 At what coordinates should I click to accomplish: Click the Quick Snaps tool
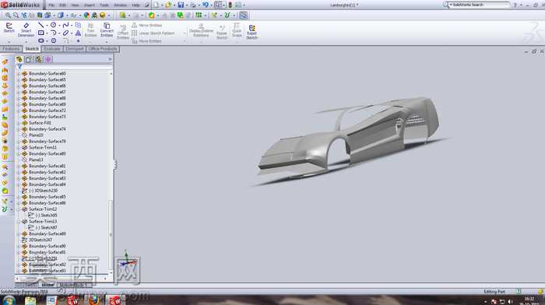(x=237, y=30)
